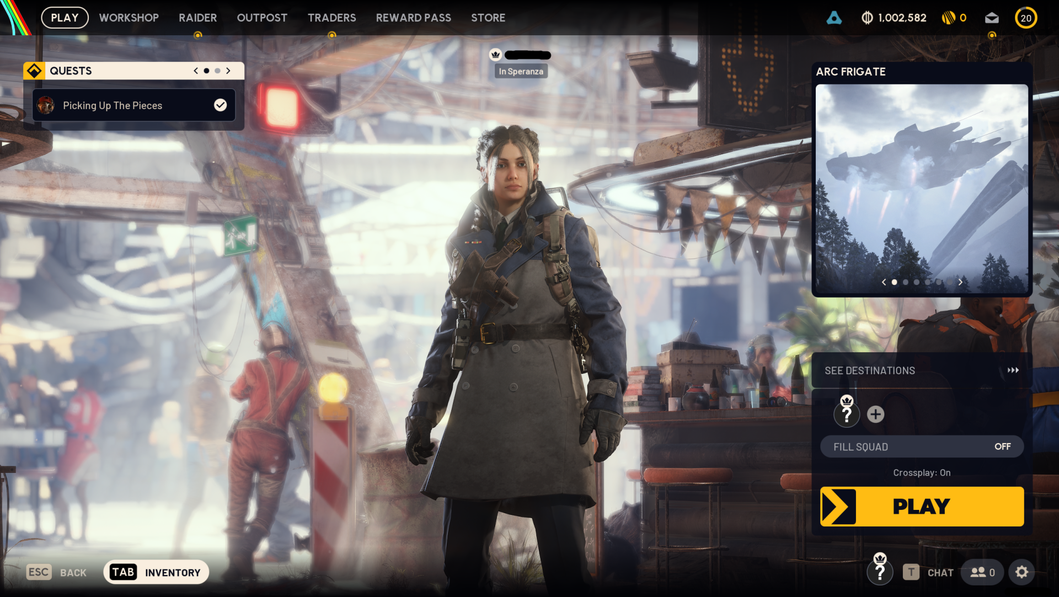The height and width of the screenshot is (597, 1059).
Task: Visit the STORE tab
Action: pos(488,18)
